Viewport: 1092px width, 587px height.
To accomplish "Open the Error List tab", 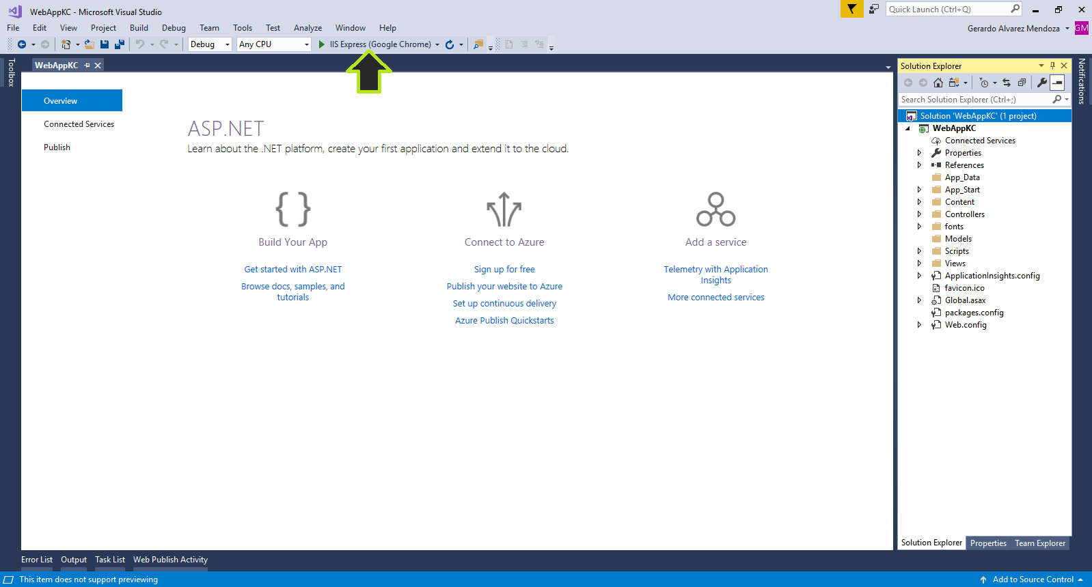I will point(37,560).
